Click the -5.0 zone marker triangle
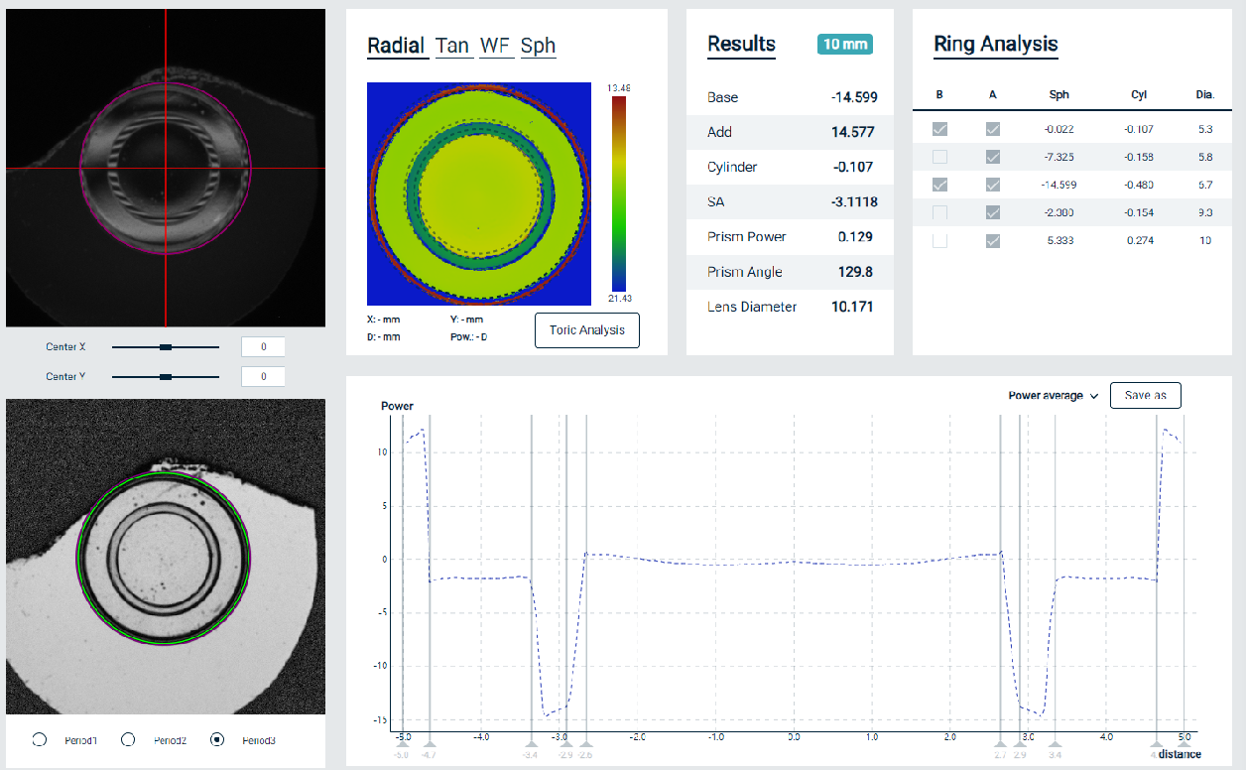The width and height of the screenshot is (1246, 770). click(402, 742)
